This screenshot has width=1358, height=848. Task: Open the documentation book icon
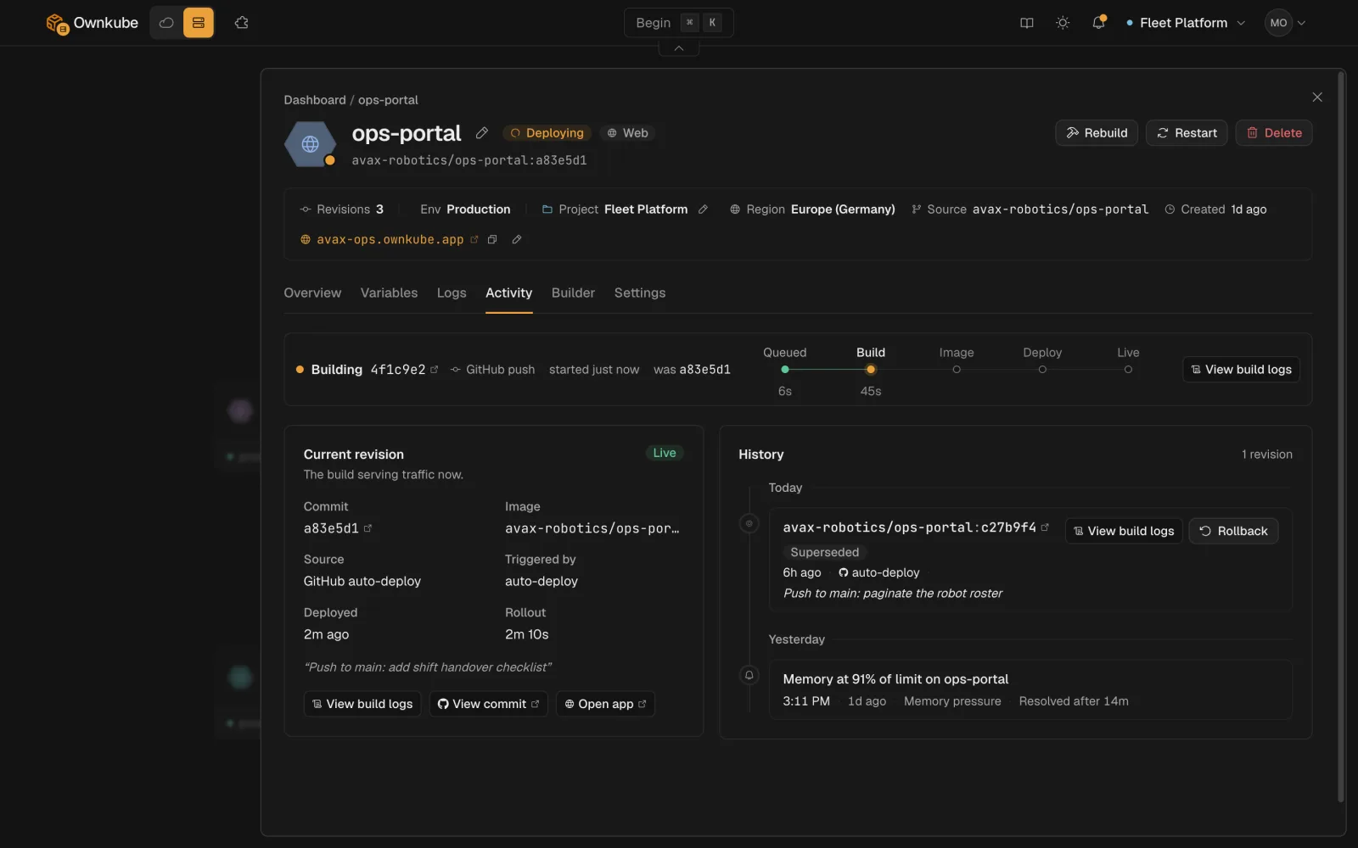[x=1026, y=23]
